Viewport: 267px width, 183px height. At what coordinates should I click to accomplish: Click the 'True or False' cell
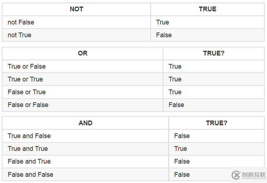(82, 66)
